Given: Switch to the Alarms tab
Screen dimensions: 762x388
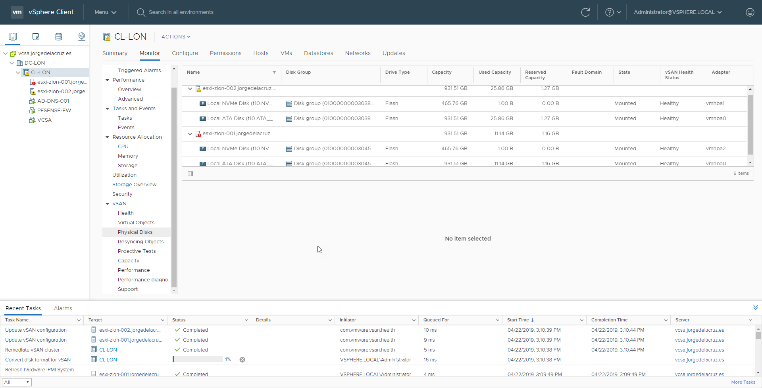Looking at the screenshot, I should pyautogui.click(x=63, y=308).
